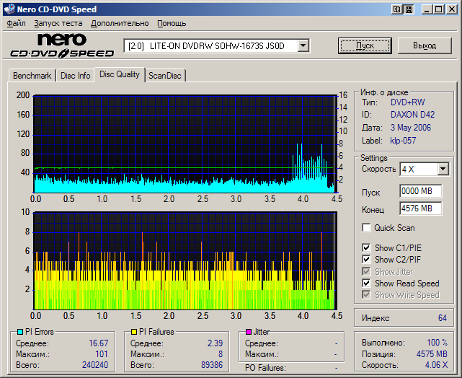Image resolution: width=462 pixels, height=378 pixels.
Task: Click the Конец end position field
Action: pos(420,208)
